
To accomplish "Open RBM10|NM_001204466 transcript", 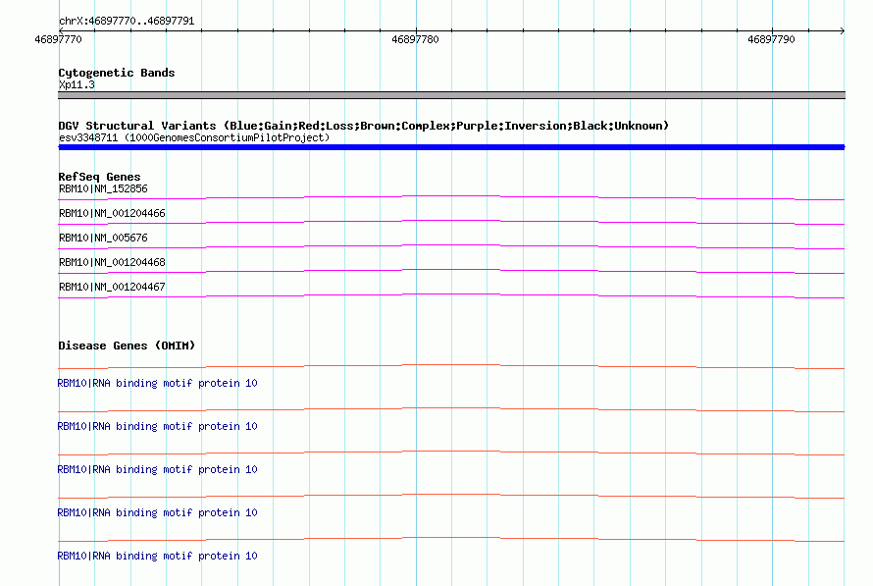I will tap(112, 213).
